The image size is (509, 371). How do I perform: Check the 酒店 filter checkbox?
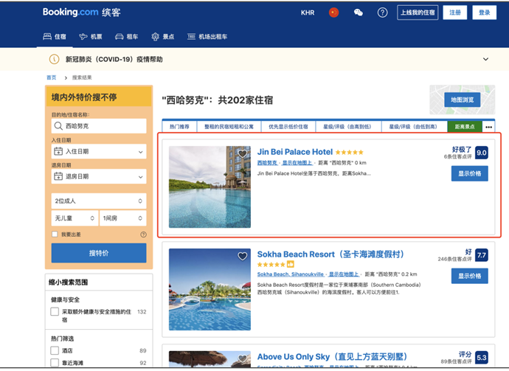pos(55,351)
